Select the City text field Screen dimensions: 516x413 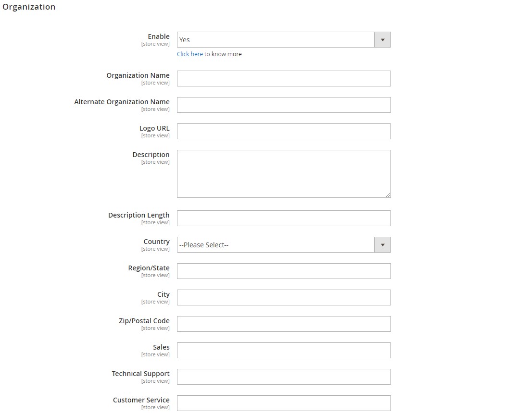(284, 297)
